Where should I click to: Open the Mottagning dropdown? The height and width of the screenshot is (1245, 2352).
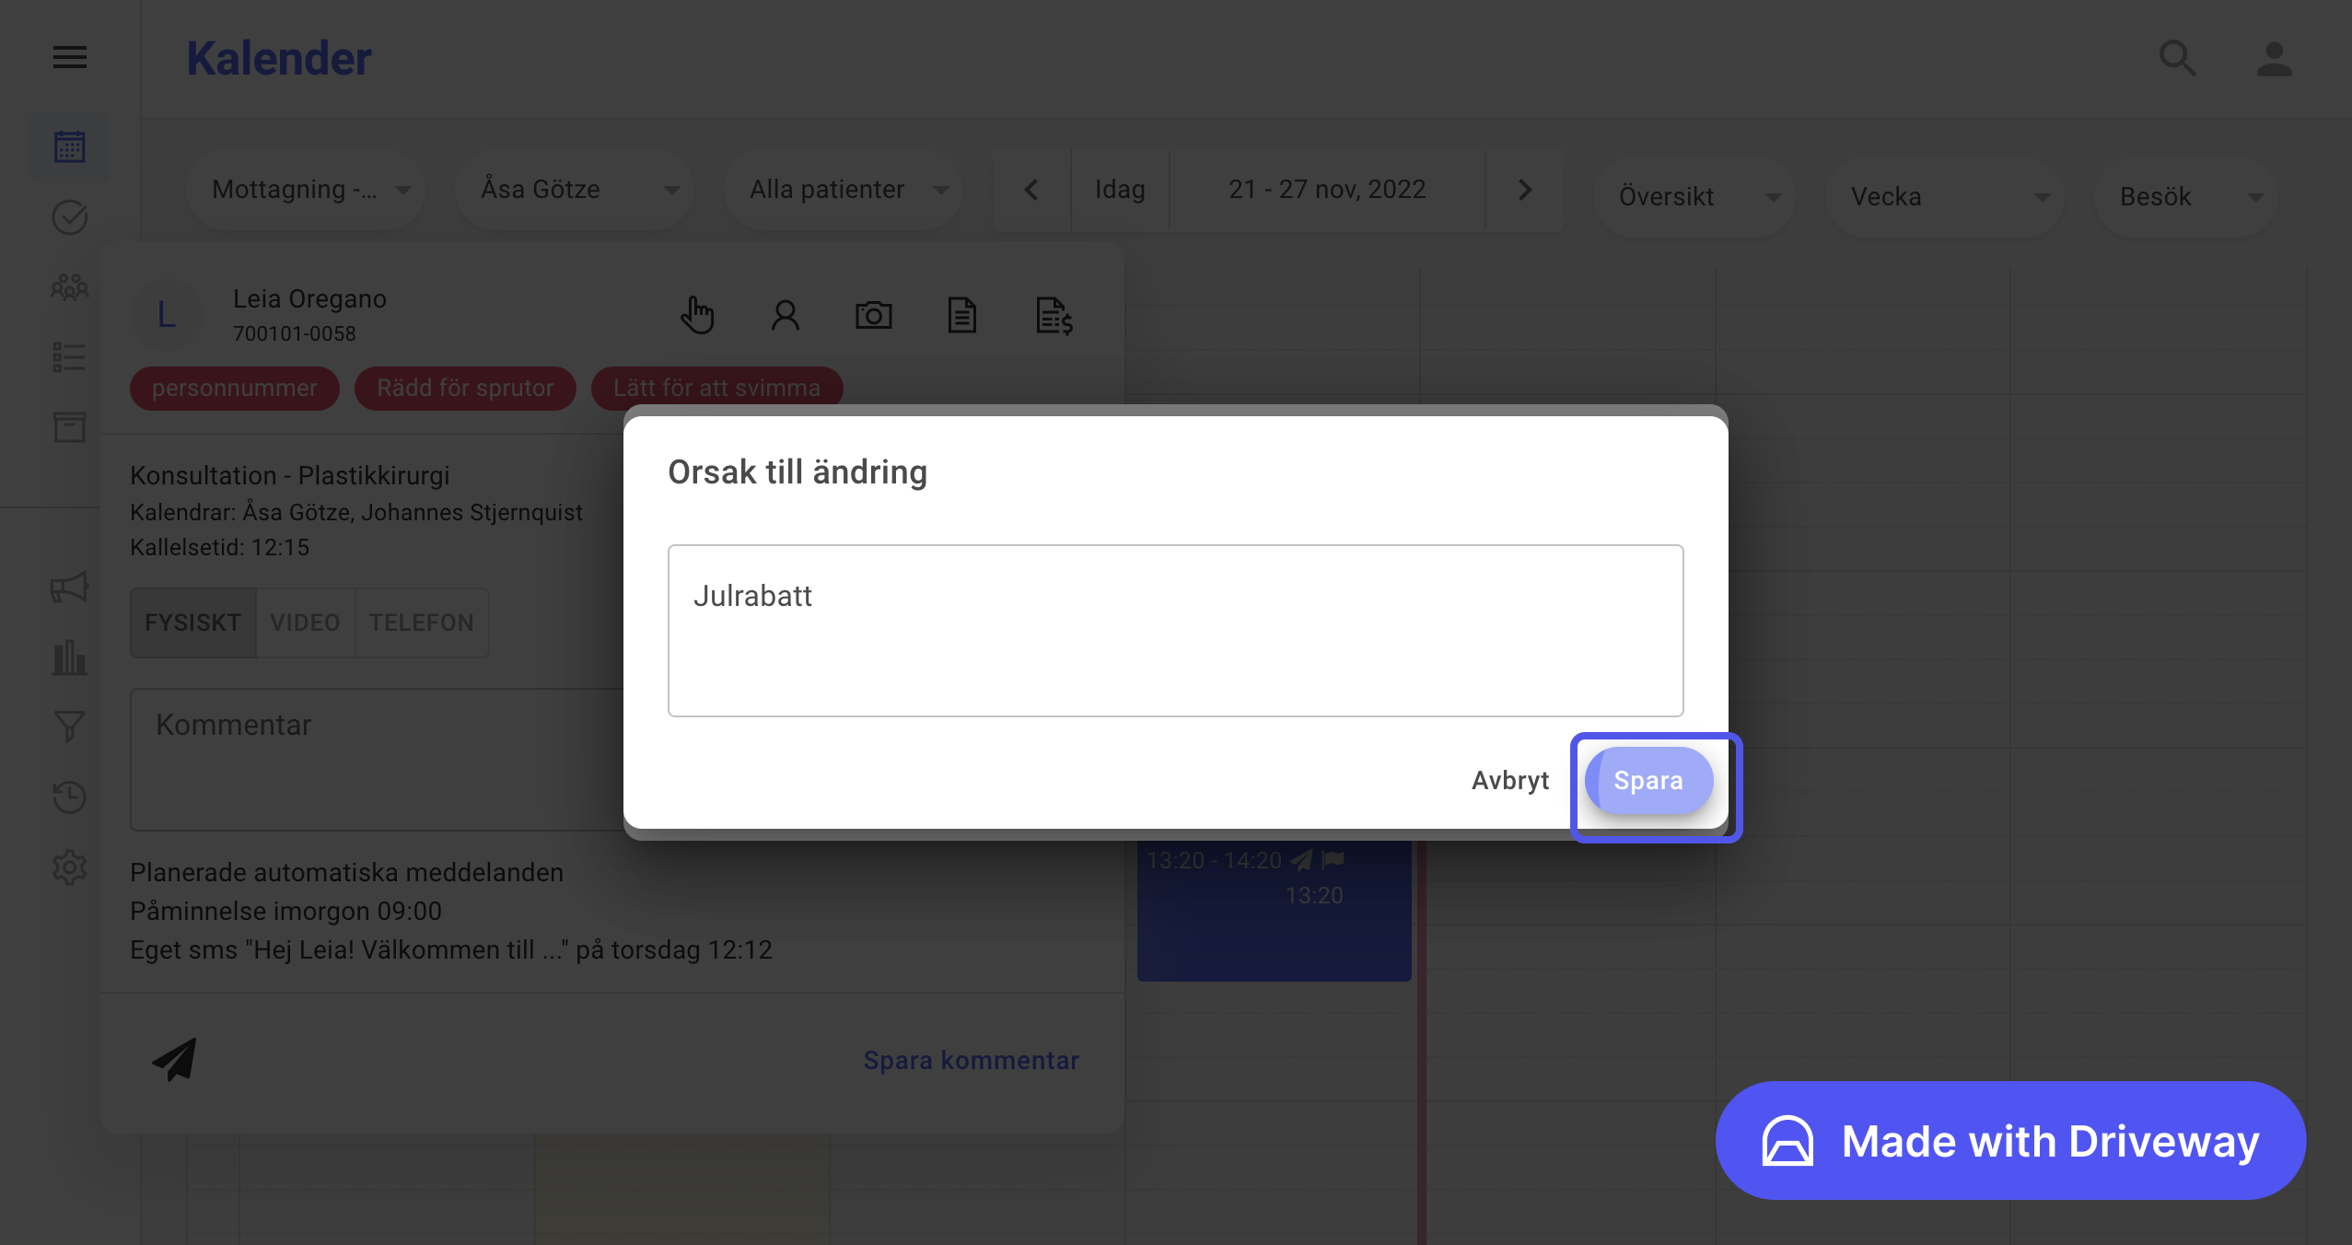click(x=306, y=190)
